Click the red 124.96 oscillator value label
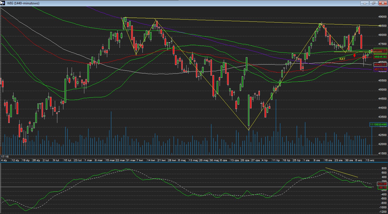This screenshot has width=388, height=214. [382, 184]
